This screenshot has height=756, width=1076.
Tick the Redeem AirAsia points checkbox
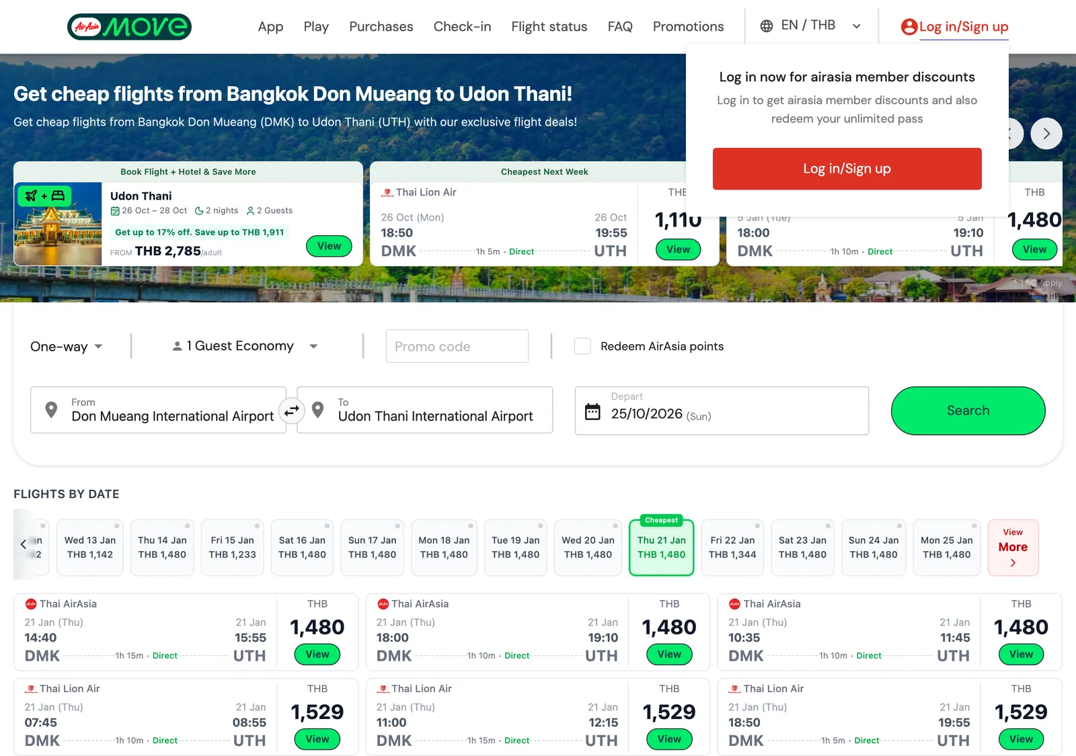[582, 346]
